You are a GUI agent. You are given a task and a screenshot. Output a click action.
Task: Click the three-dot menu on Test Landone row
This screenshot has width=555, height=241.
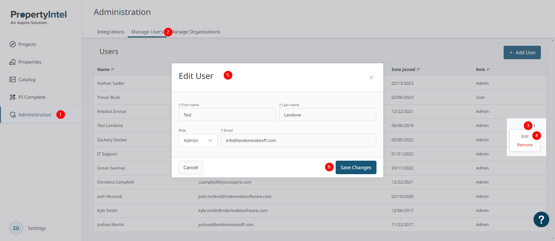[534, 126]
